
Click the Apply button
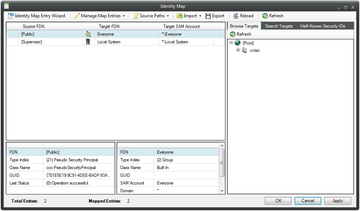point(338,201)
